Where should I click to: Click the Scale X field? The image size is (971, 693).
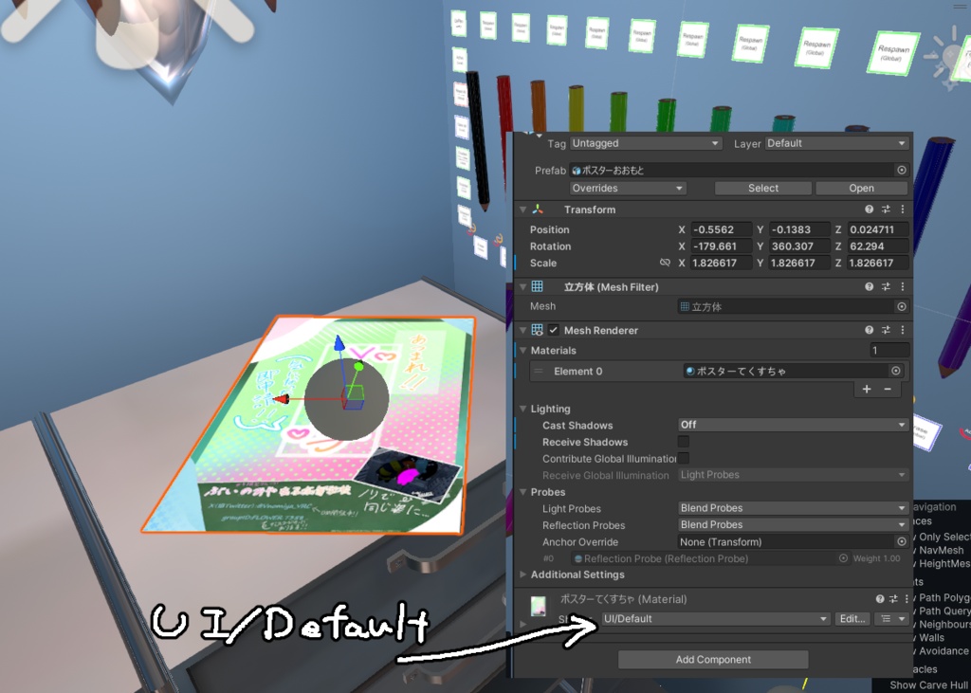tap(722, 263)
